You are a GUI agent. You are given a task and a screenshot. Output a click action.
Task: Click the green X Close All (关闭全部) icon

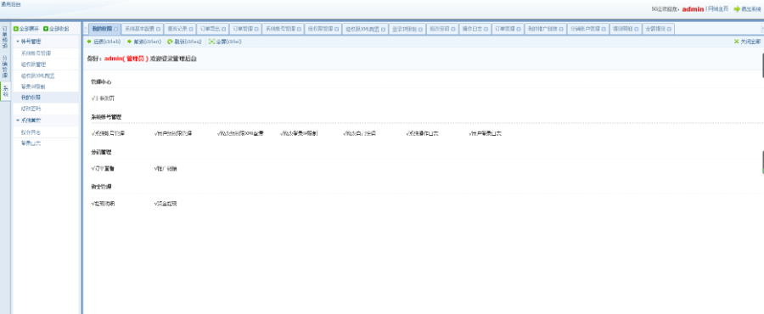(x=737, y=42)
